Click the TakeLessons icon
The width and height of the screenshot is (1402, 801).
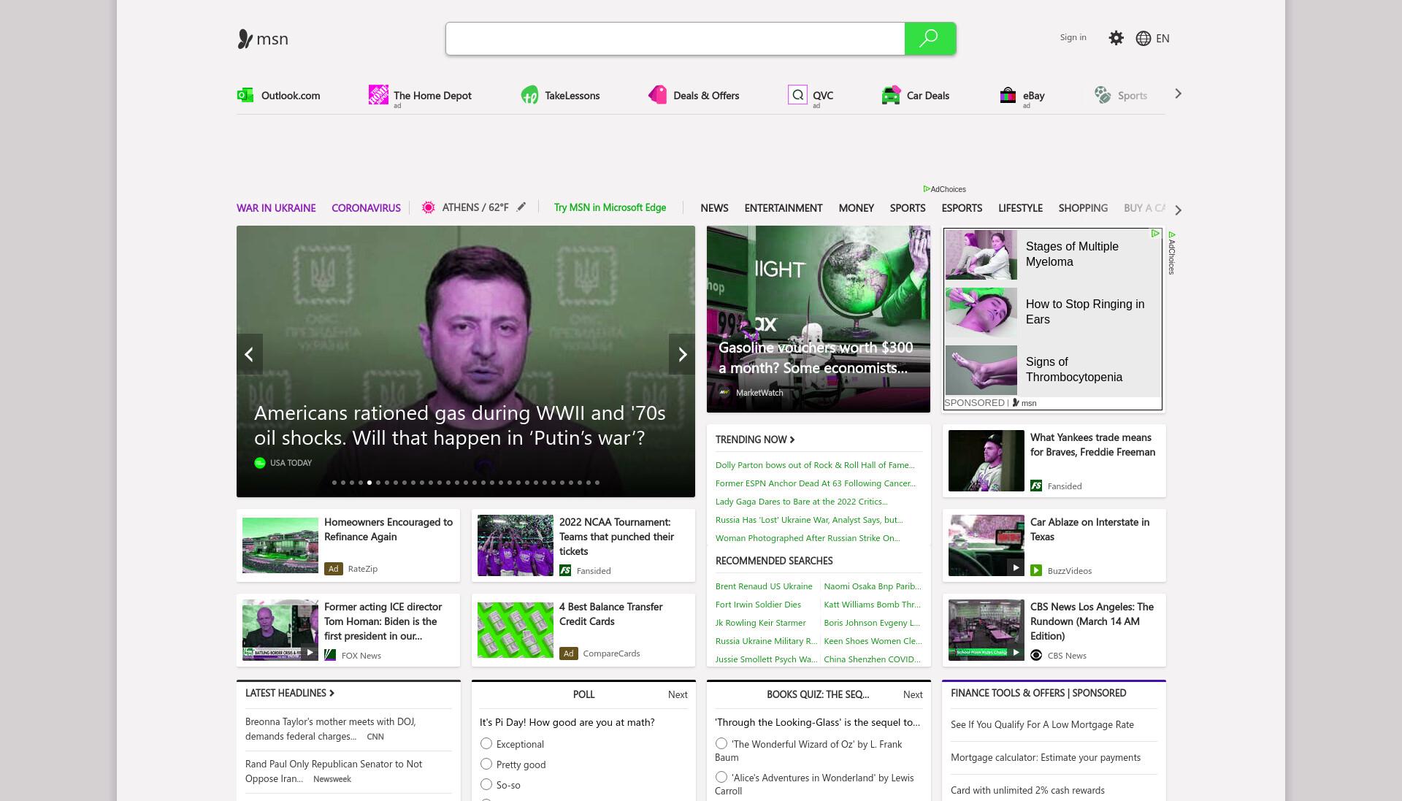click(529, 95)
